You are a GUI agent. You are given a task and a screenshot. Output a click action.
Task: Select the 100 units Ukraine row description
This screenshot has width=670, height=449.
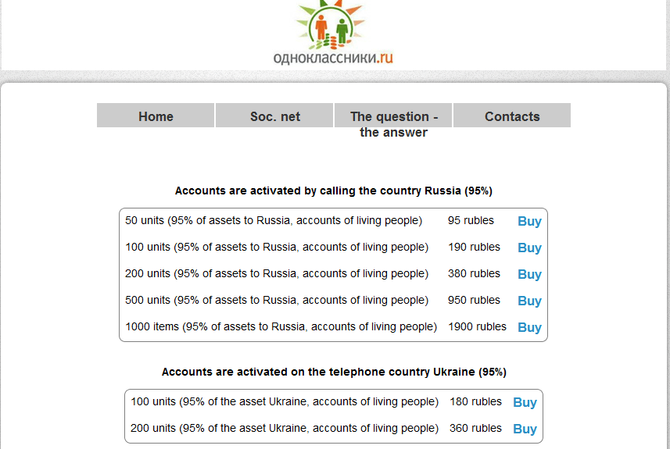[x=285, y=401]
